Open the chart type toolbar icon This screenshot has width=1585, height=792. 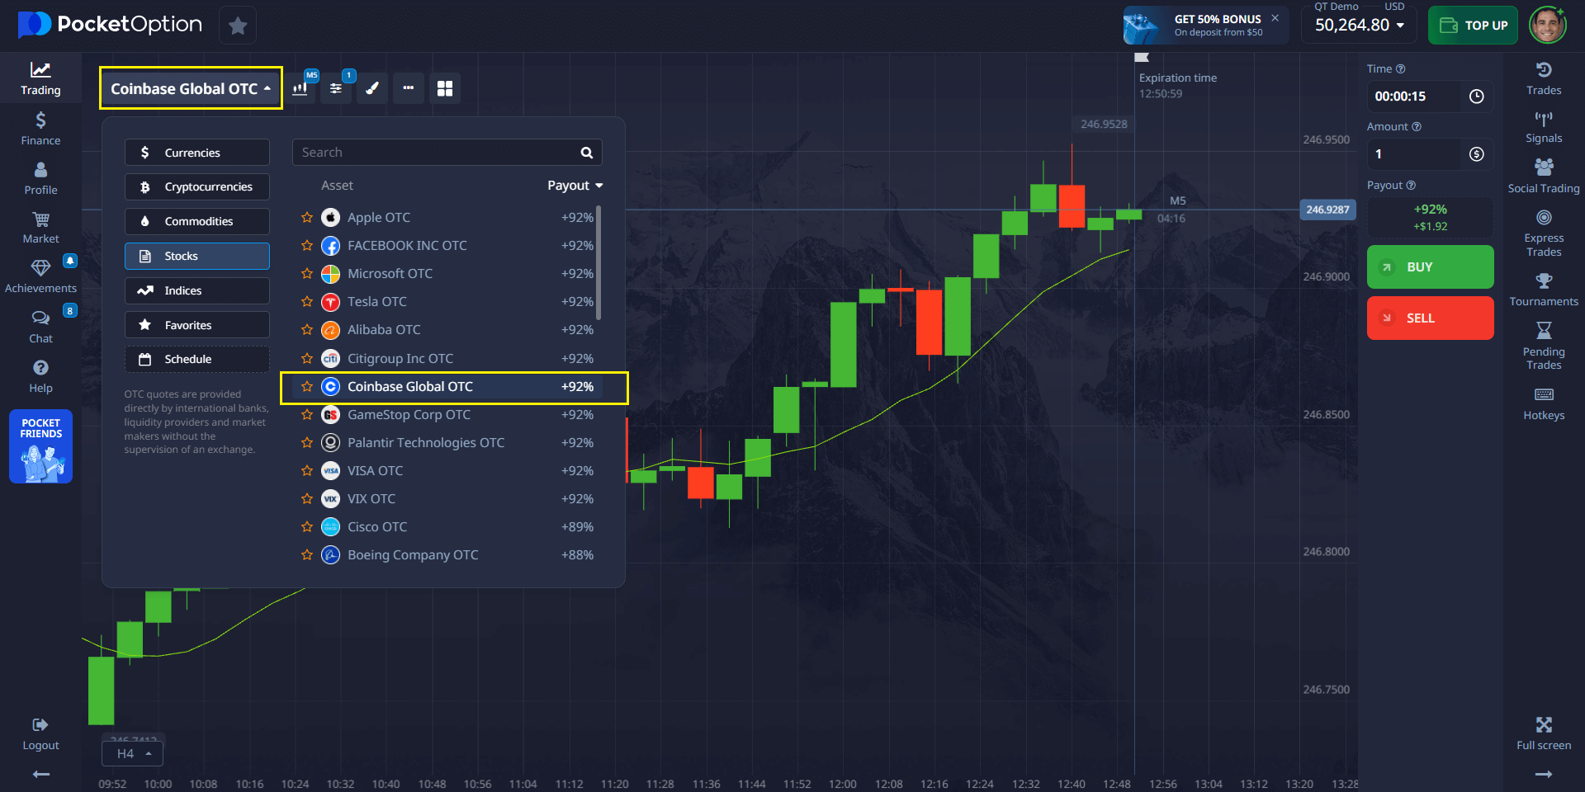(300, 88)
